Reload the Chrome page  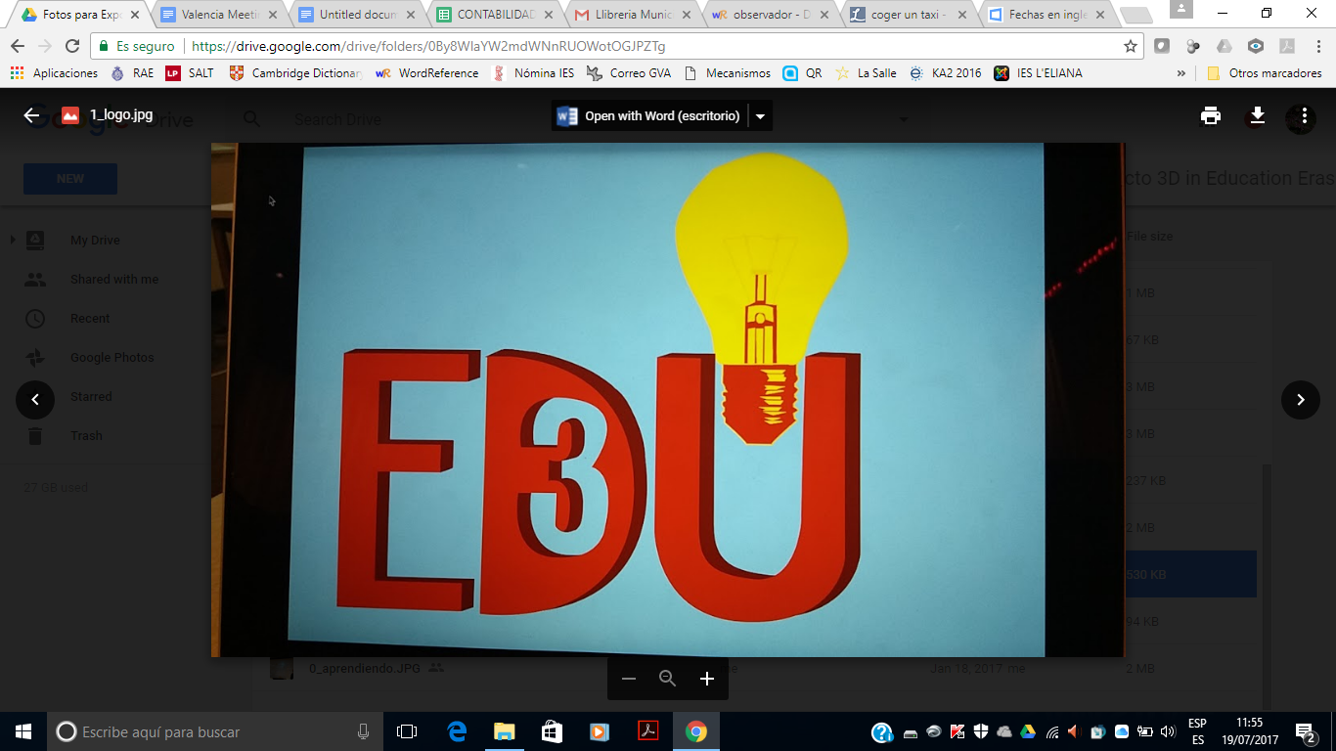click(x=72, y=46)
